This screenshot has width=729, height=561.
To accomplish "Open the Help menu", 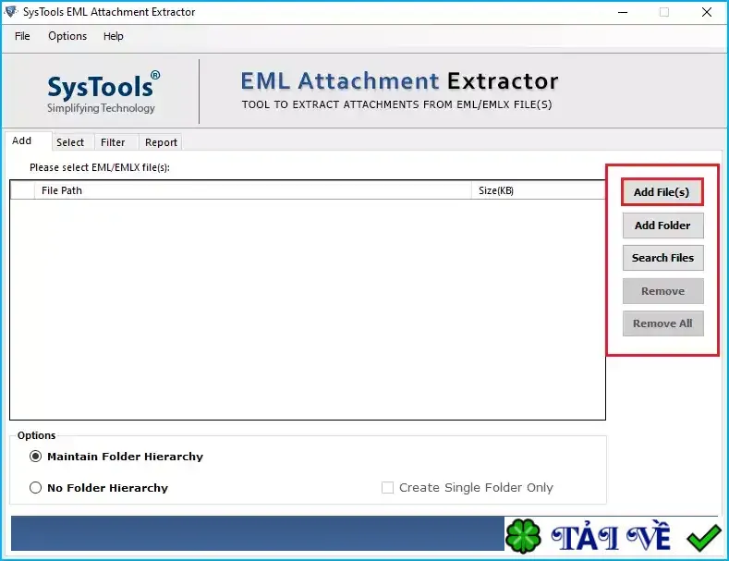I will pos(114,36).
